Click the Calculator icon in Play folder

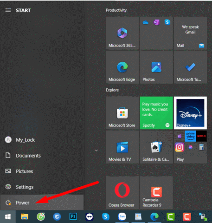tap(201, 147)
